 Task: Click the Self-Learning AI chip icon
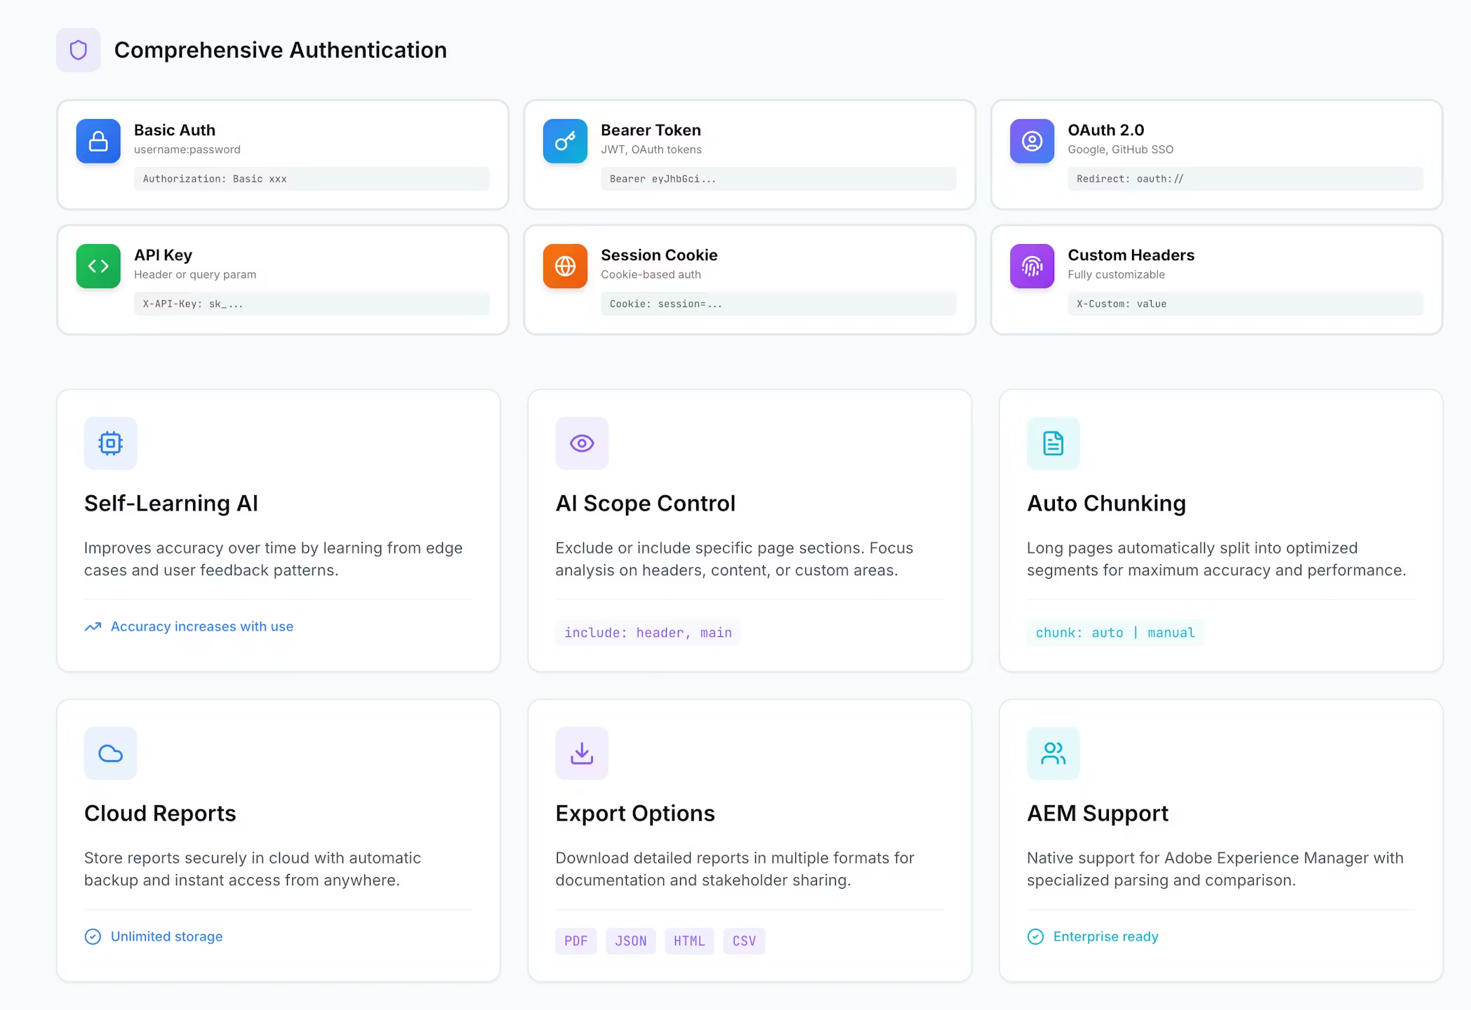pos(110,443)
